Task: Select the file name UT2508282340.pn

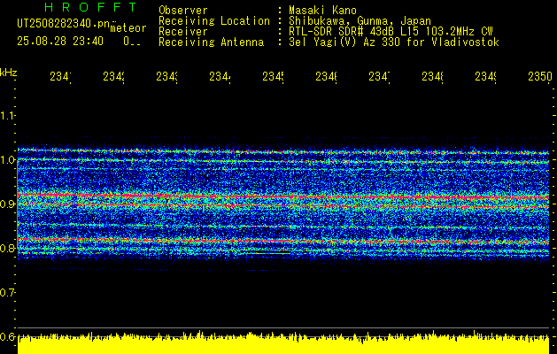Action: point(63,23)
